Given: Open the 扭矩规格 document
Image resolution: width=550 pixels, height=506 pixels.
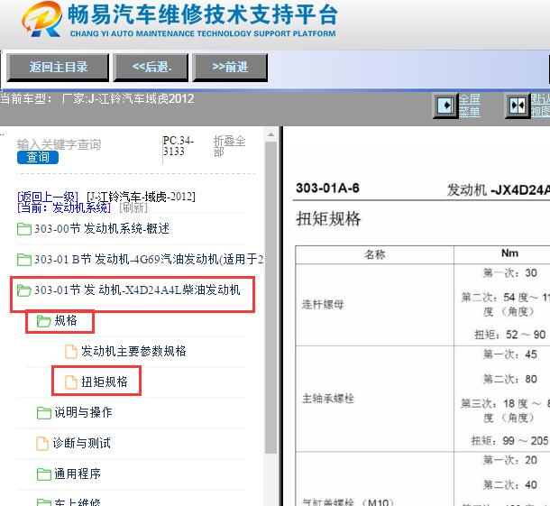Looking at the screenshot, I should (105, 382).
